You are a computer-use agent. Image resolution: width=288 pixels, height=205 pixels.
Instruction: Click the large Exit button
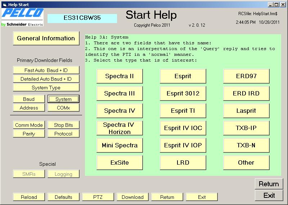(269, 195)
